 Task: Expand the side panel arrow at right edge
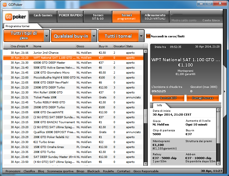coord(224,92)
